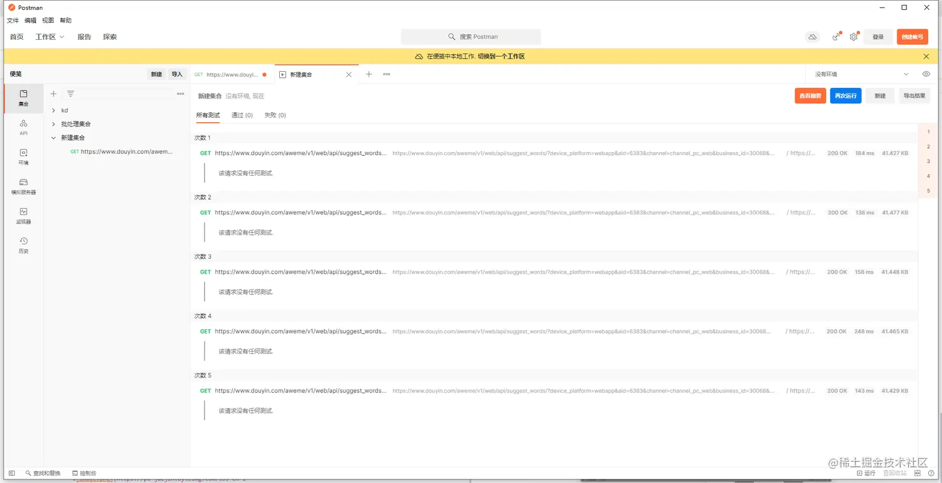This screenshot has height=483, width=942.
Task: Jump to iteration 5 in the side index
Action: coord(928,191)
